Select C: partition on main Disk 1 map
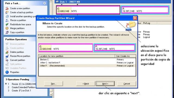The image size is (174, 98). coord(88,10)
